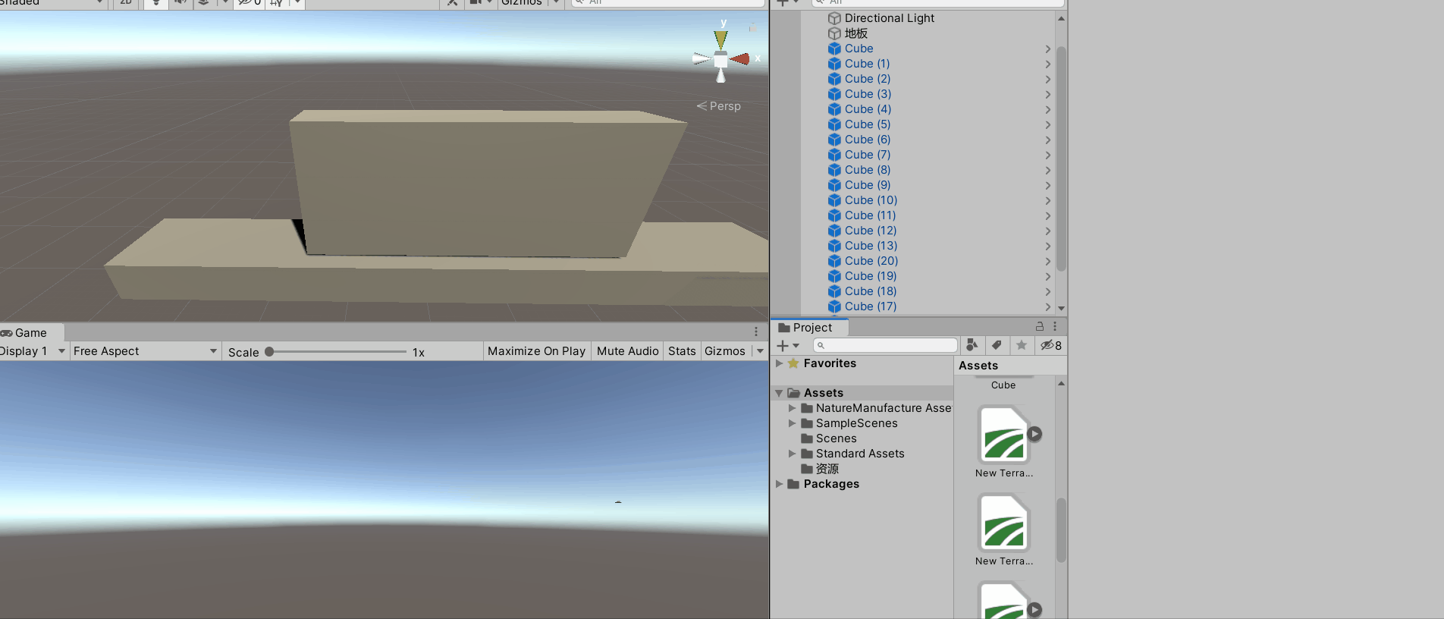This screenshot has height=619, width=1444.
Task: Expand the Favorites tree node
Action: coord(779,363)
